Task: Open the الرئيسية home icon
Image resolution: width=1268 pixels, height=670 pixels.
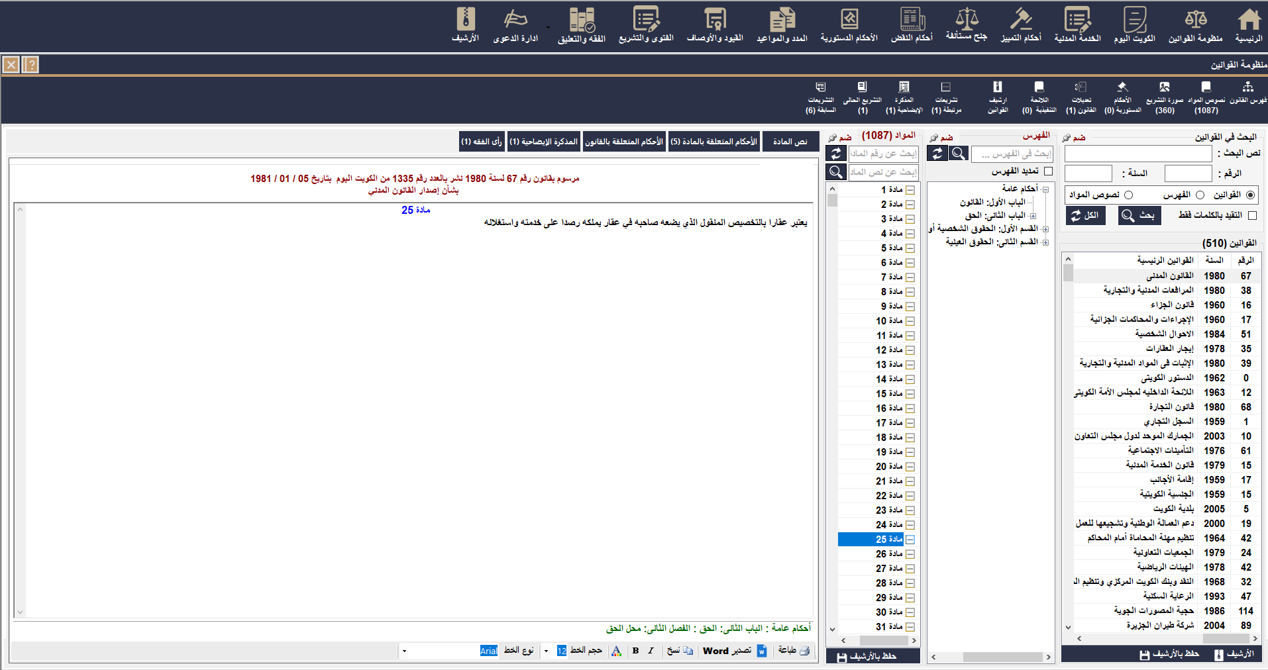Action: tap(1249, 24)
